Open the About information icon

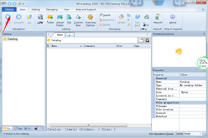[173, 17]
